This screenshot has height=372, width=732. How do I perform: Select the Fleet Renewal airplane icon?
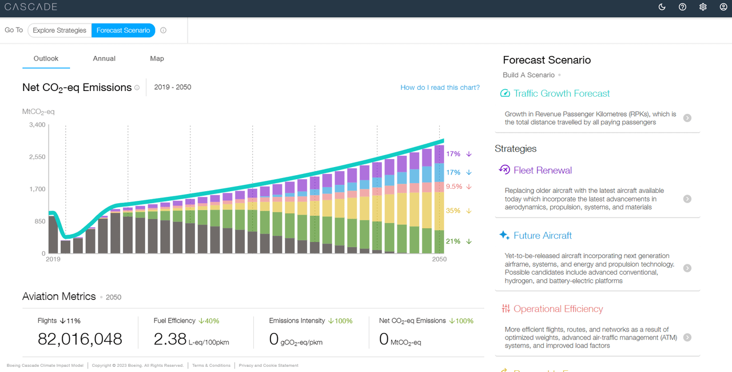504,169
